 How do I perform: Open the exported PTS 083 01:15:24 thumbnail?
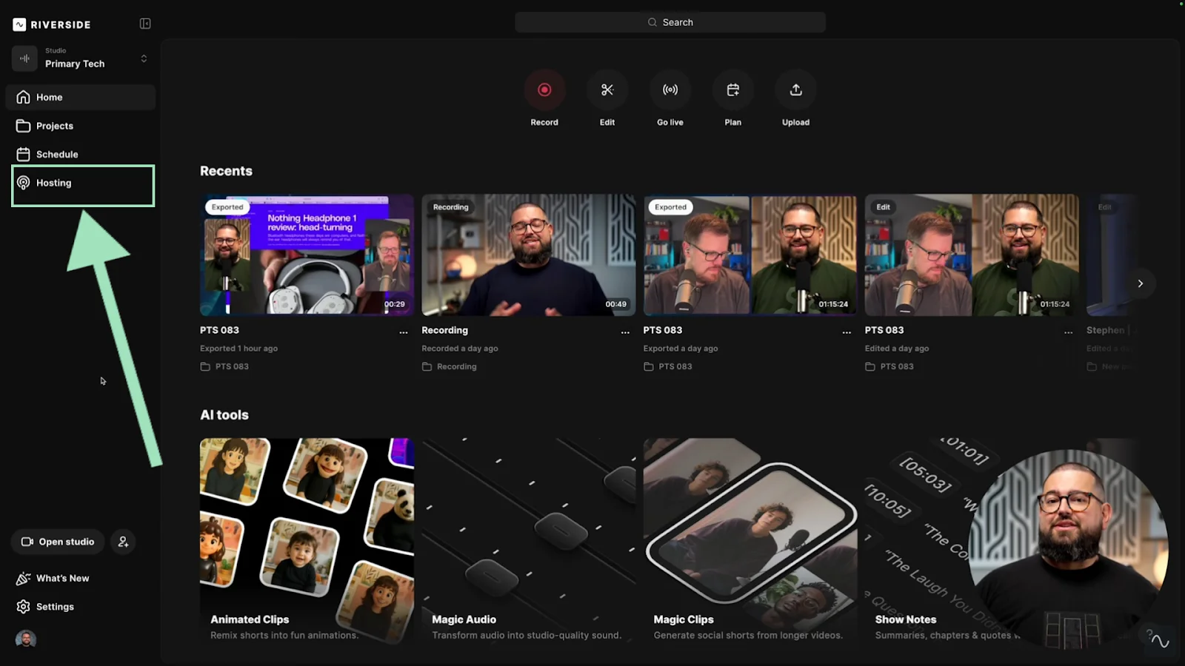click(750, 255)
